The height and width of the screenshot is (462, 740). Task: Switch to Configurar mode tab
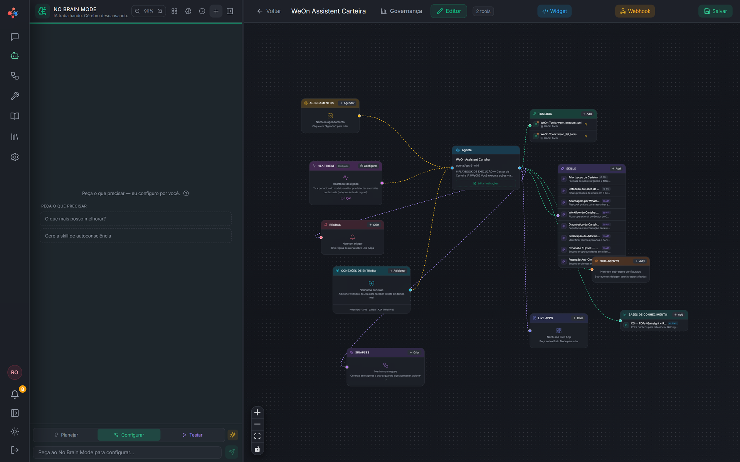tap(129, 435)
